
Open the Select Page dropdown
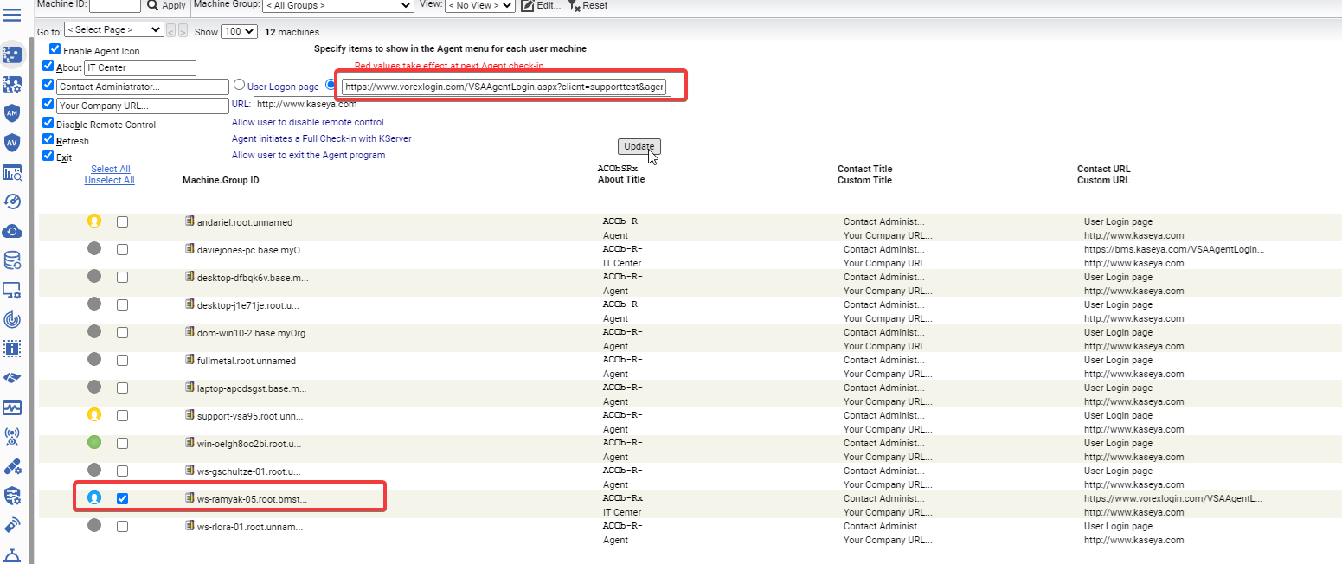(x=113, y=30)
